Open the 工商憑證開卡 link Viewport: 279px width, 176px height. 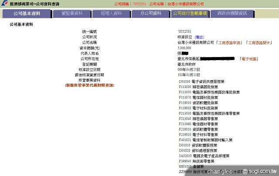tap(259, 43)
